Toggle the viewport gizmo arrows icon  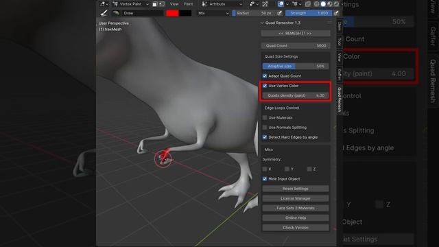(x=265, y=4)
